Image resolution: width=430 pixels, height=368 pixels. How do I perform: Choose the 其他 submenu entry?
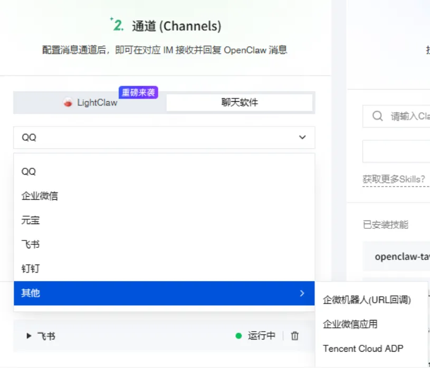point(164,293)
